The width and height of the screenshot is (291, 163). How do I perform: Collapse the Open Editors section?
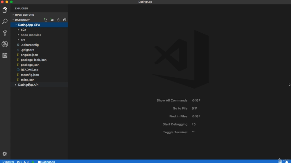pyautogui.click(x=39, y=15)
